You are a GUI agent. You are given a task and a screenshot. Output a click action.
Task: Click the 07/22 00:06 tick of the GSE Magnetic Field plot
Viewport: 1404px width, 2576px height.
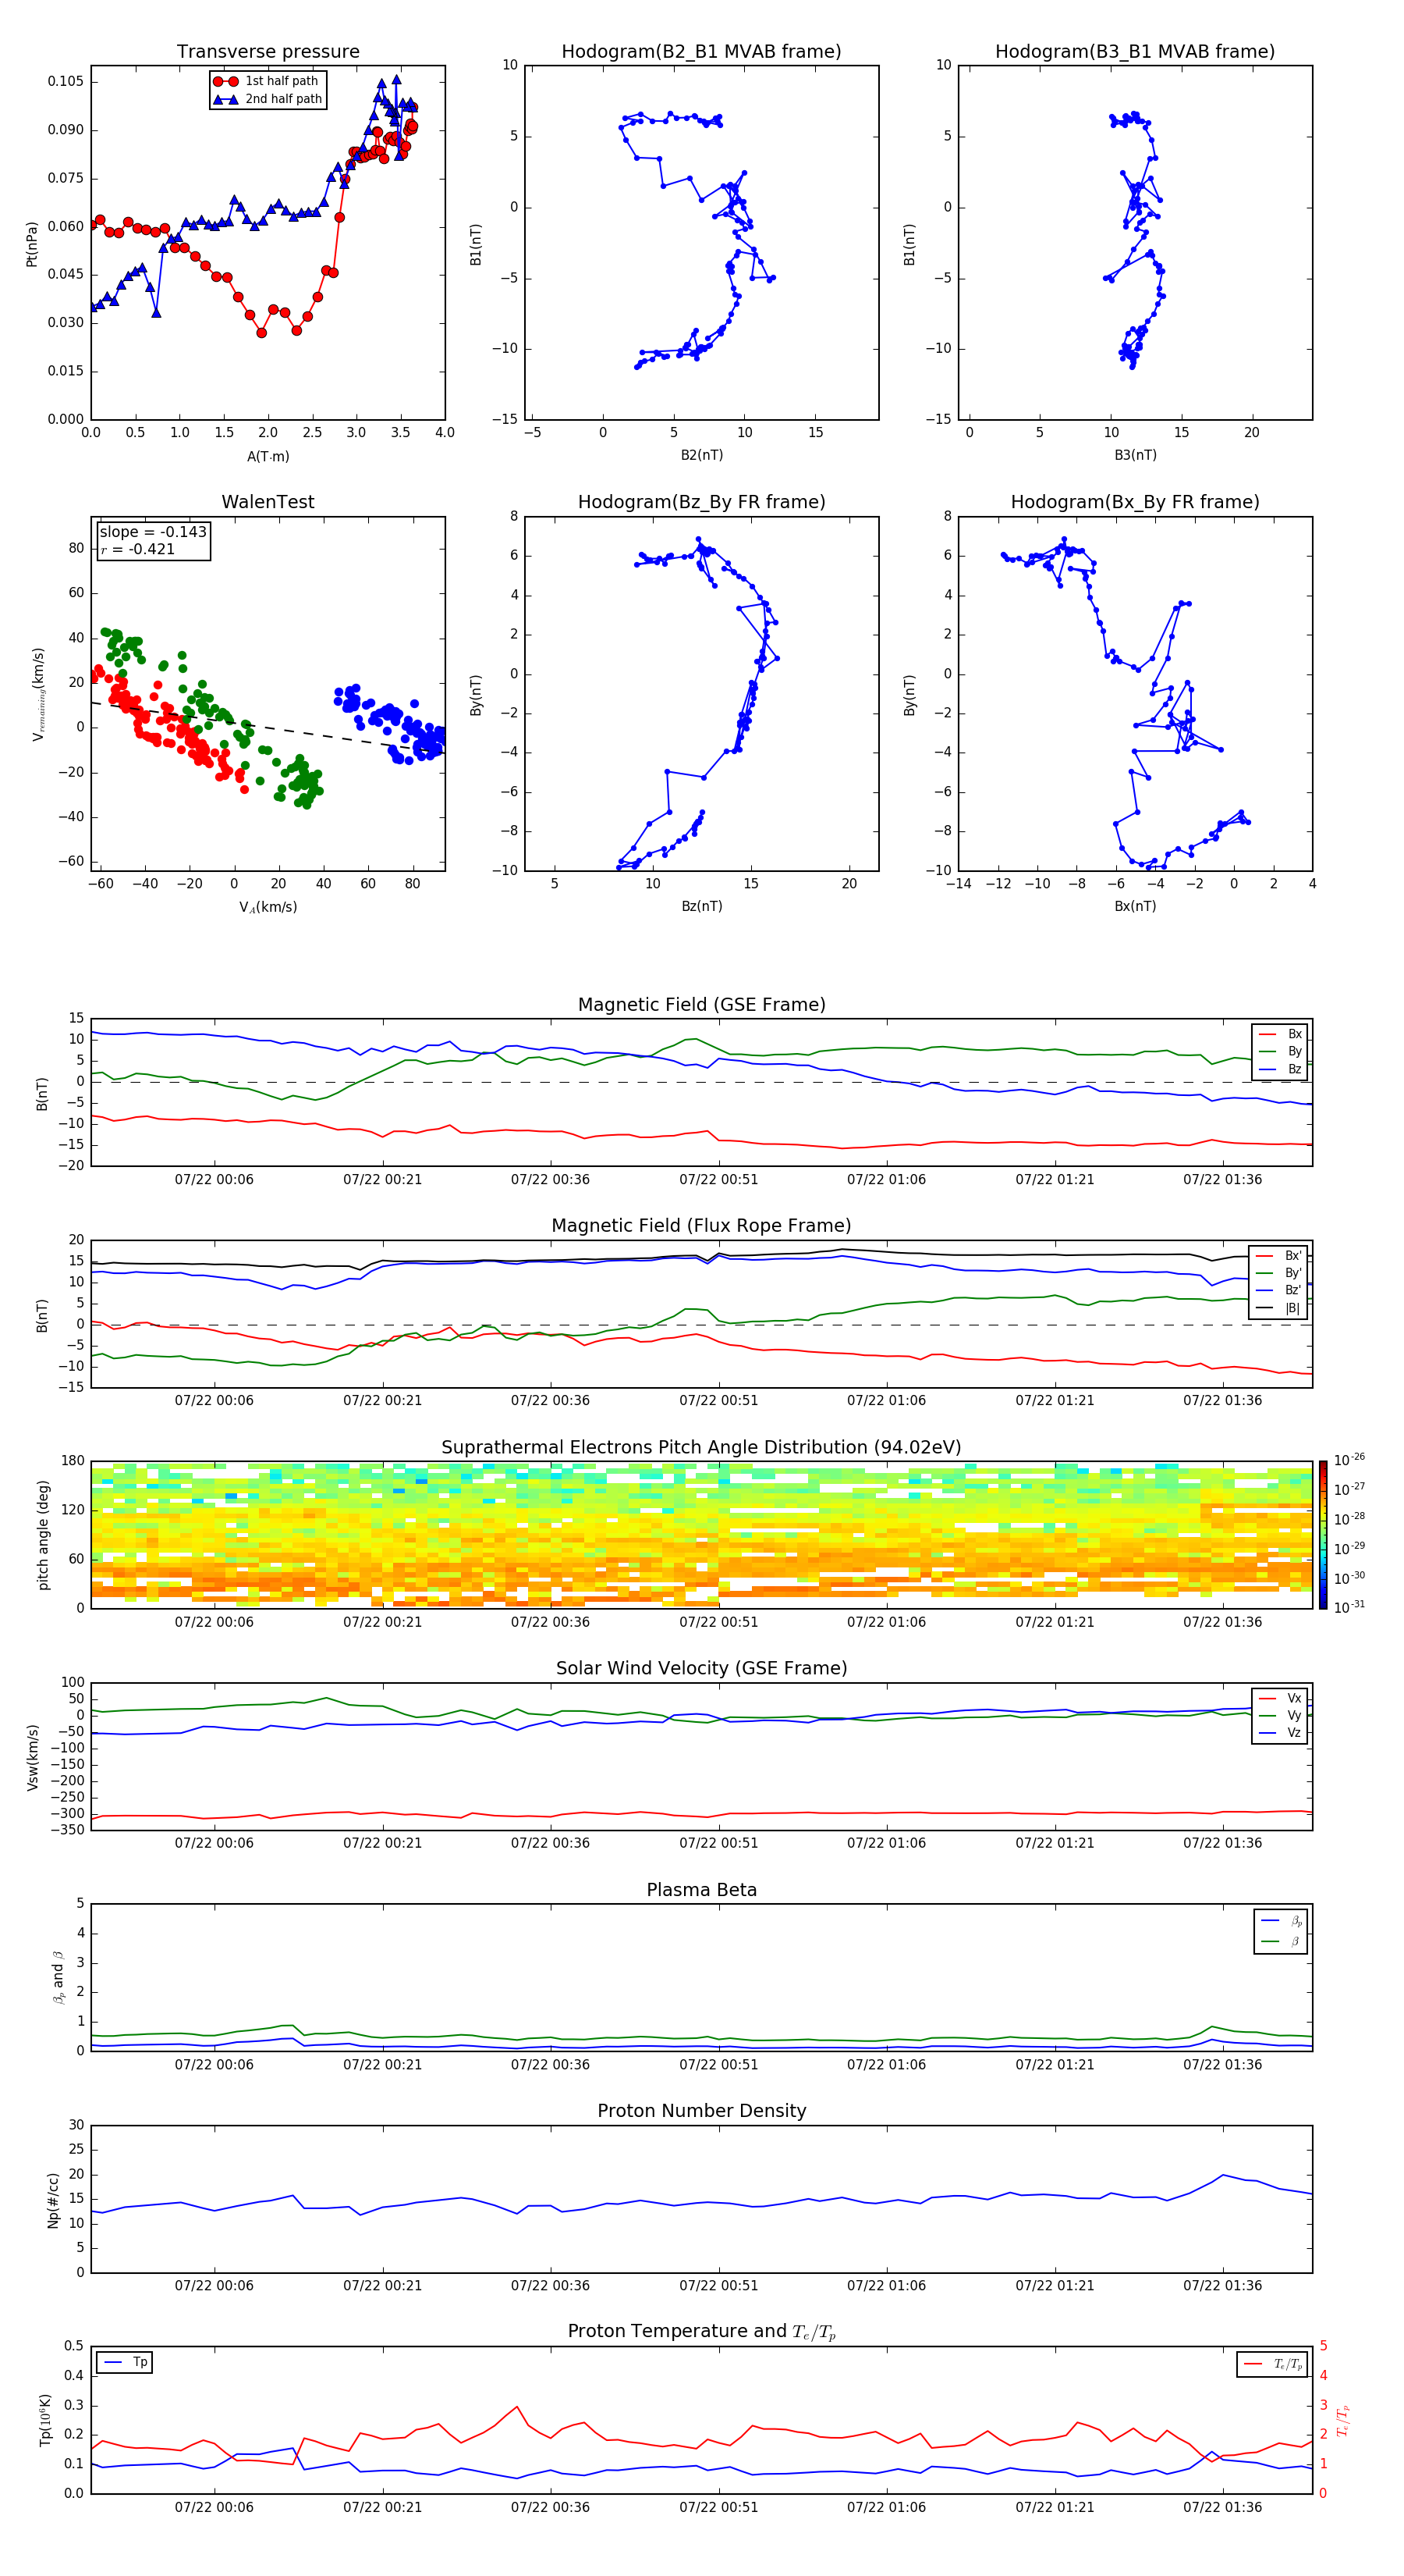click(x=214, y=1180)
